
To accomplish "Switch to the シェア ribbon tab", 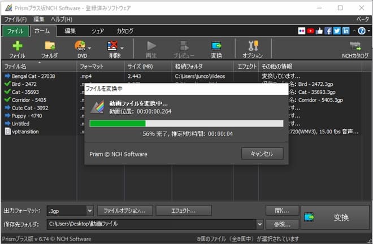I will (98, 31).
